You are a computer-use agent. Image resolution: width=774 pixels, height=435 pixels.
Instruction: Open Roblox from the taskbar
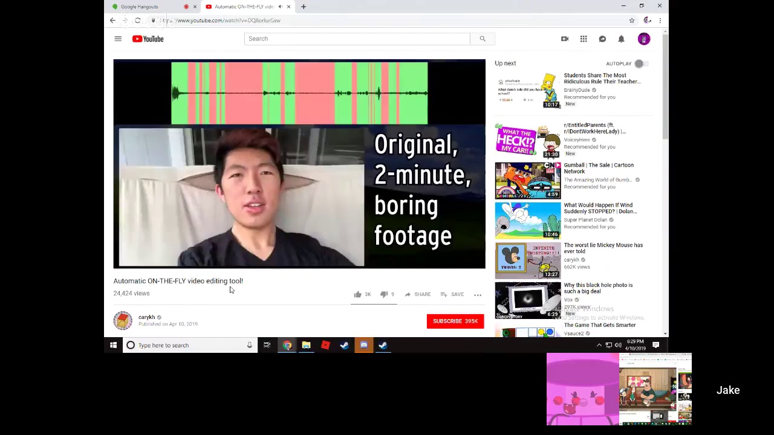pyautogui.click(x=325, y=345)
